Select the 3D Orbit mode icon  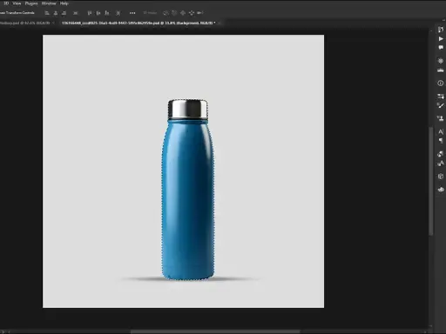coord(166,13)
